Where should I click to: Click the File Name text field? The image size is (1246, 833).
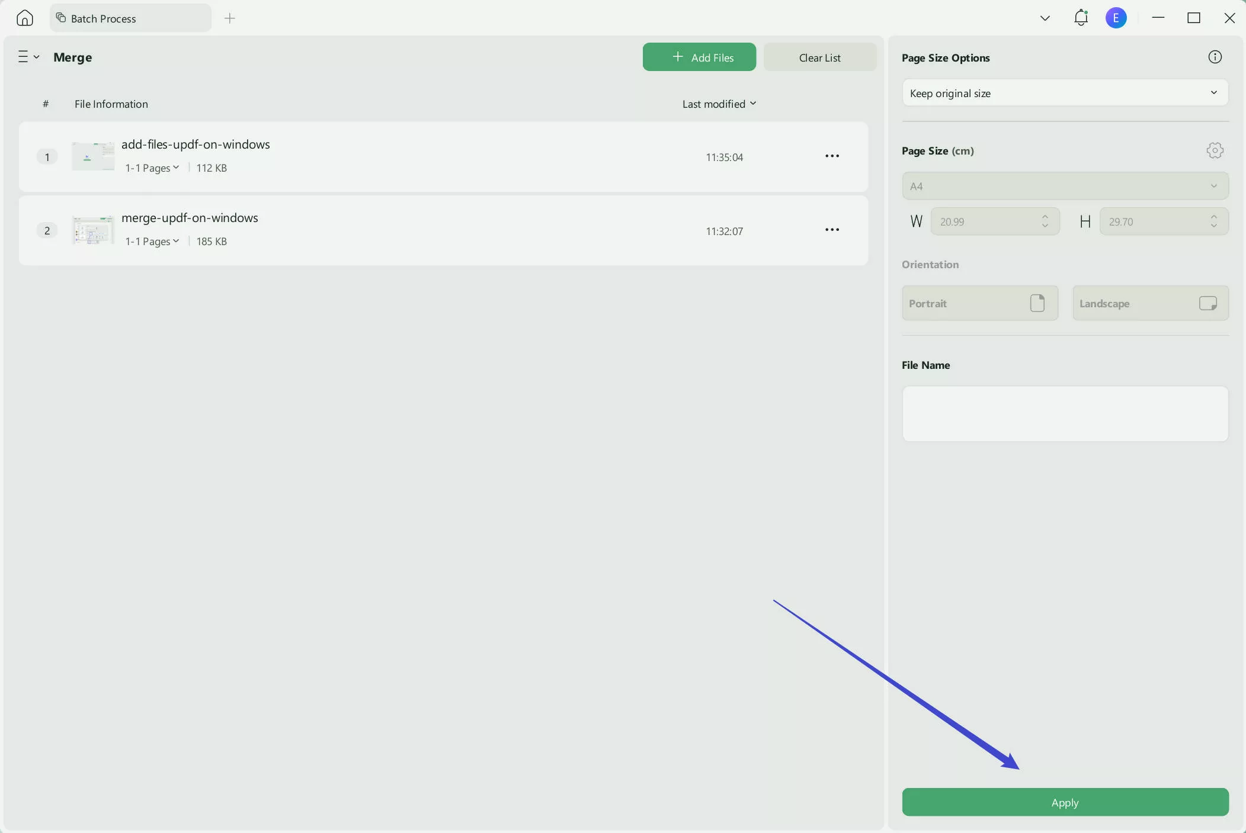(1065, 414)
